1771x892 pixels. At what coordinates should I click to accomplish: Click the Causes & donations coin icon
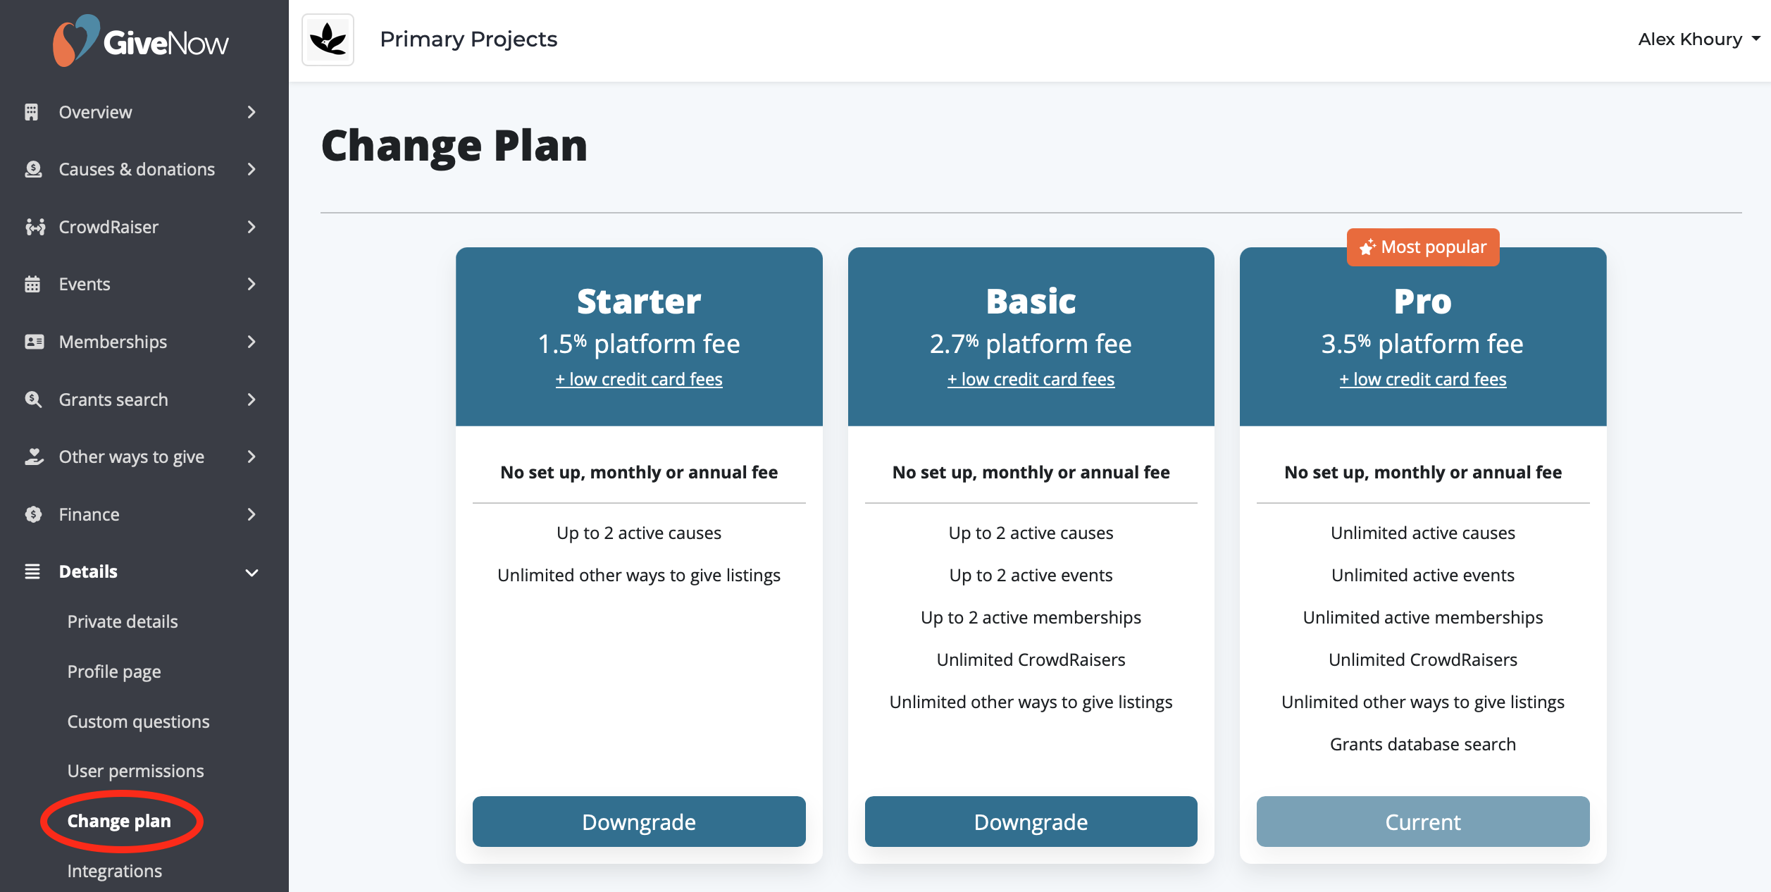pyautogui.click(x=33, y=169)
